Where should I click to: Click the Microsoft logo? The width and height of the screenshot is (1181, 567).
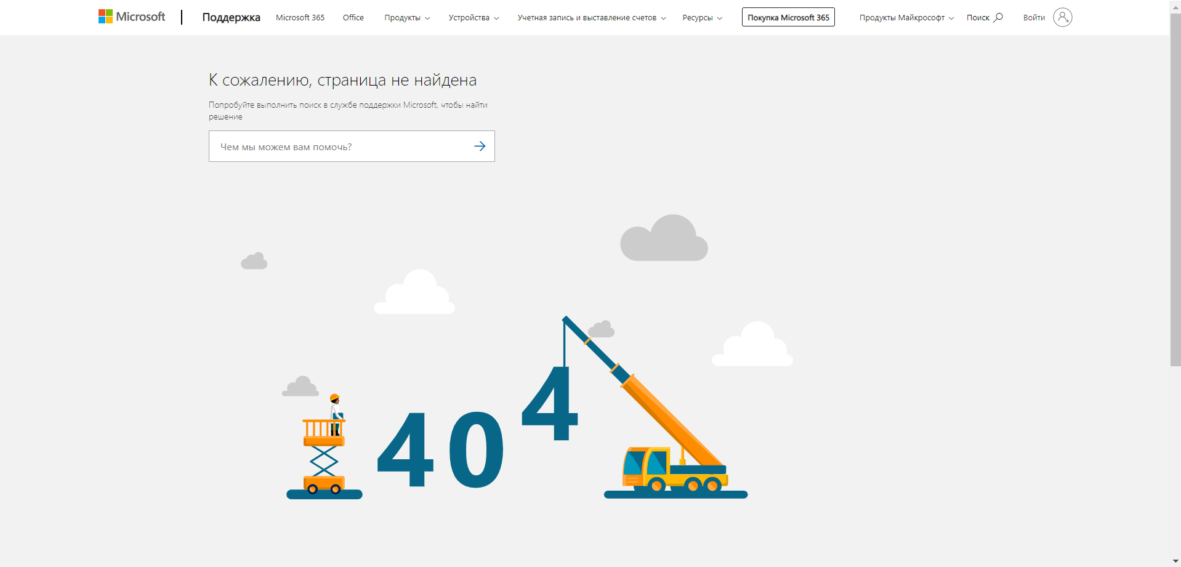tap(132, 17)
